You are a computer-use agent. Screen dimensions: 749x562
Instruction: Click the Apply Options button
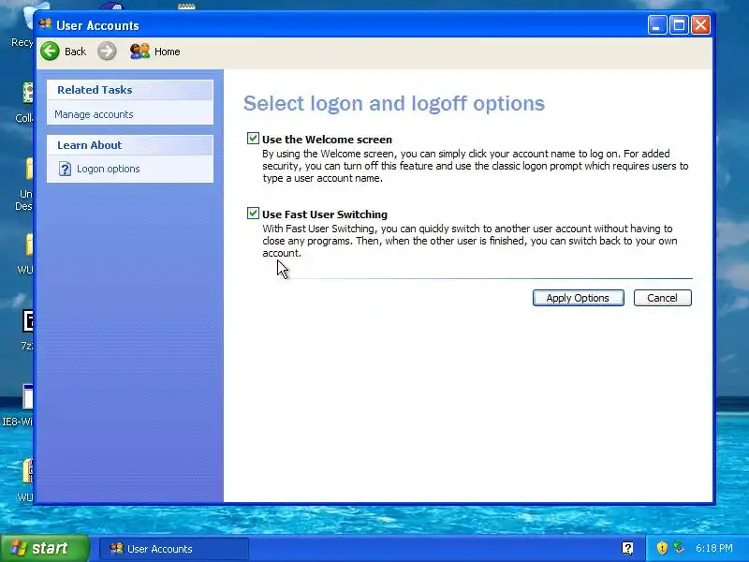pyautogui.click(x=578, y=298)
